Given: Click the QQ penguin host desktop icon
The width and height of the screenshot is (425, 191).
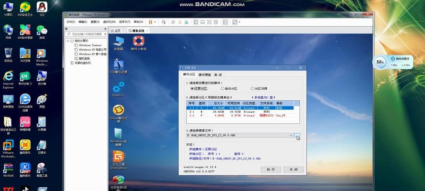Looking at the screenshot, I should [x=42, y=9].
